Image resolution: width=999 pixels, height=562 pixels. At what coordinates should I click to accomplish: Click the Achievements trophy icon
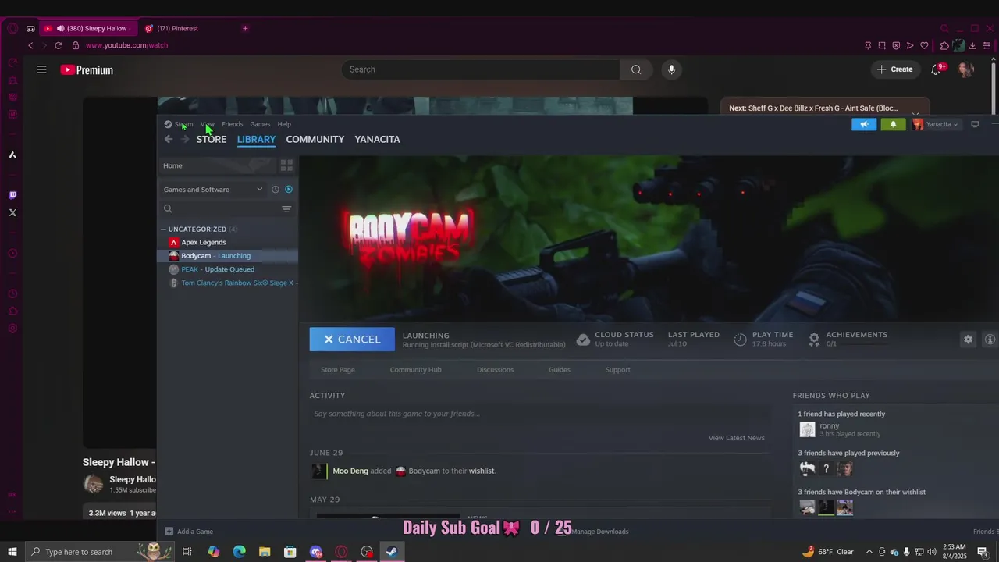[x=814, y=340]
